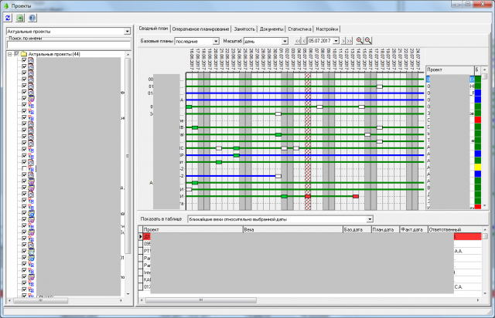The height and width of the screenshot is (318, 495).
Task: Click the 05.07.2017 date input field
Action: tap(319, 41)
